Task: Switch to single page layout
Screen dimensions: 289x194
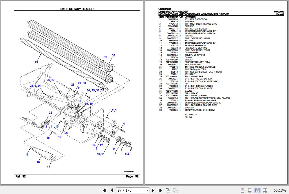Action: tap(243, 190)
